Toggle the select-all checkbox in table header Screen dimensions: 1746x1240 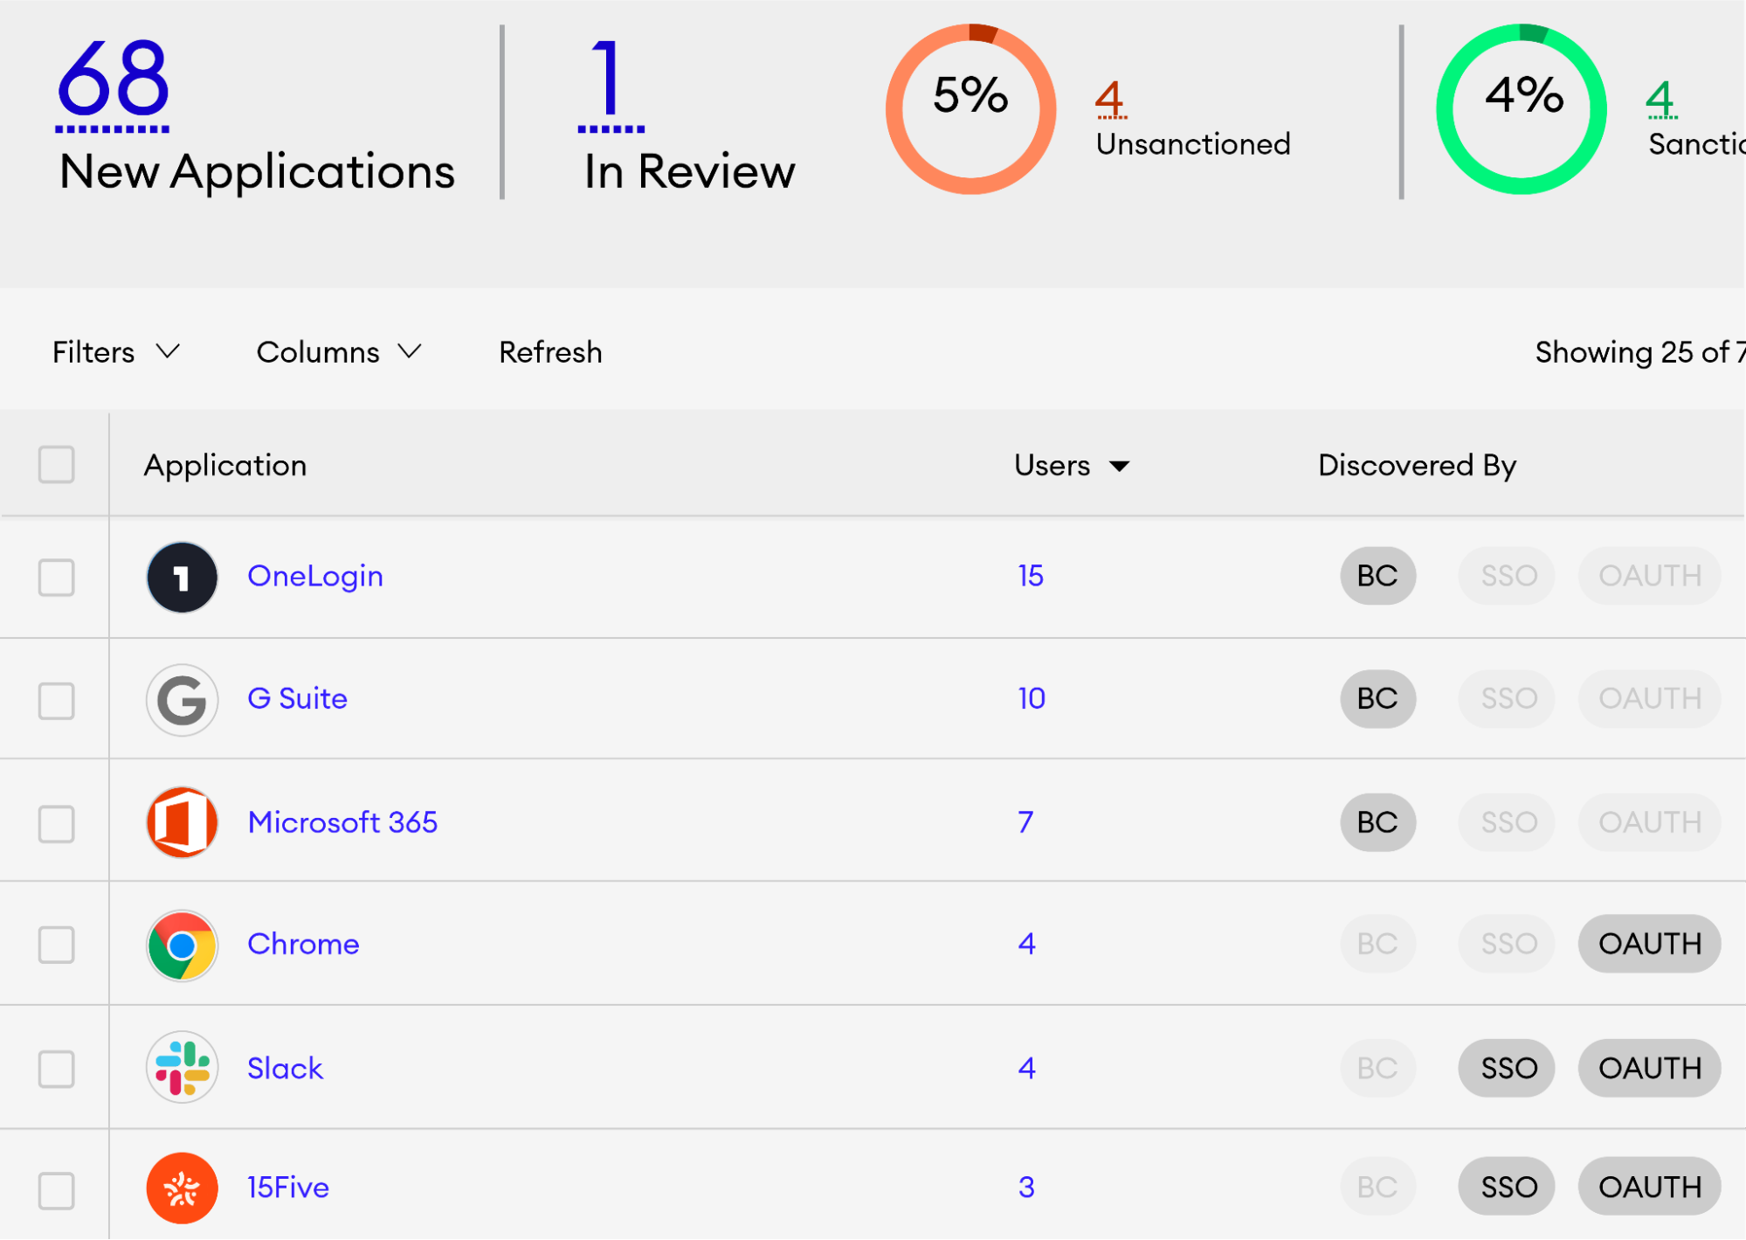click(57, 465)
